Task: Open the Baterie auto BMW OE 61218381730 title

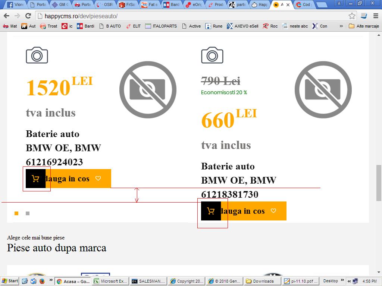Action: [x=239, y=180]
